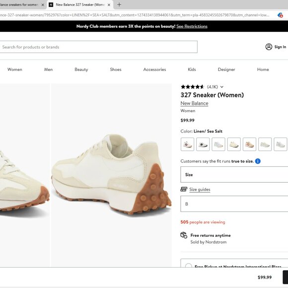288x288 pixels.
Task: Click the 327 Sneaker (Women) product title
Action: [x=212, y=95]
